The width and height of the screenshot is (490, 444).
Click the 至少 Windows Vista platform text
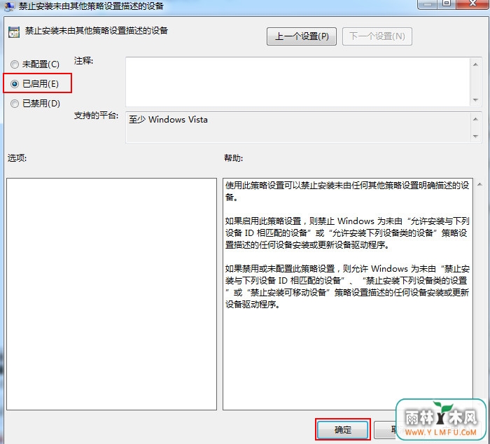pyautogui.click(x=168, y=120)
